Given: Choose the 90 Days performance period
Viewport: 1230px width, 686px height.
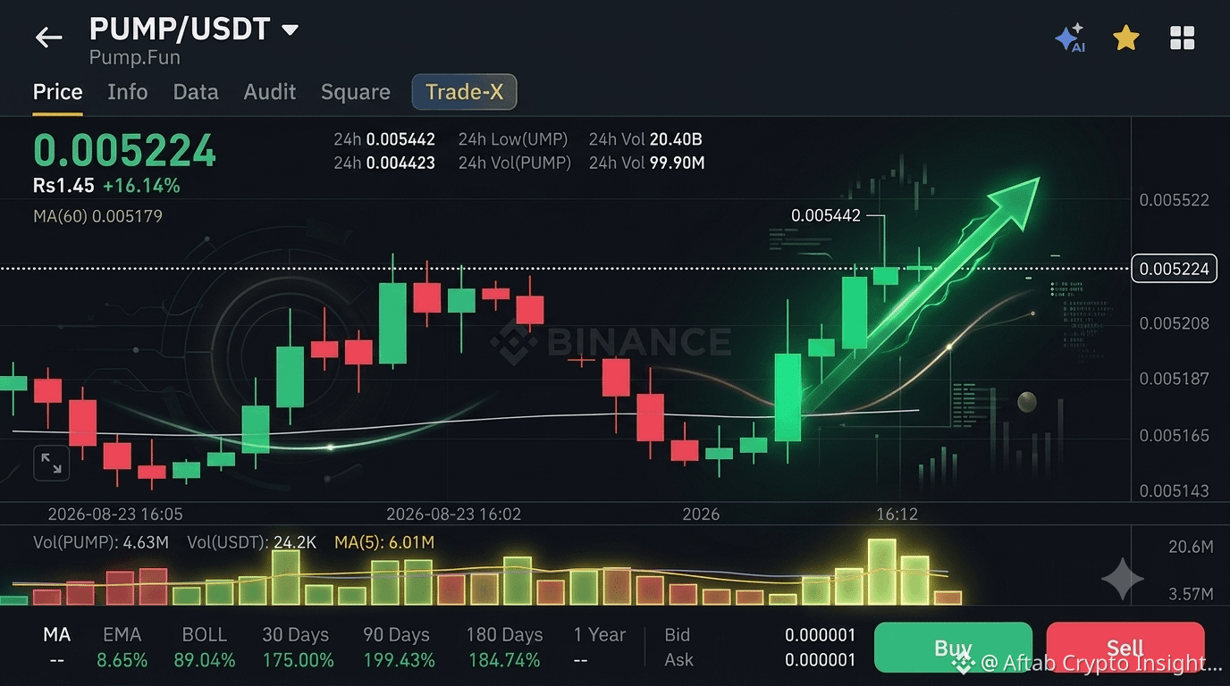Looking at the screenshot, I should (396, 635).
